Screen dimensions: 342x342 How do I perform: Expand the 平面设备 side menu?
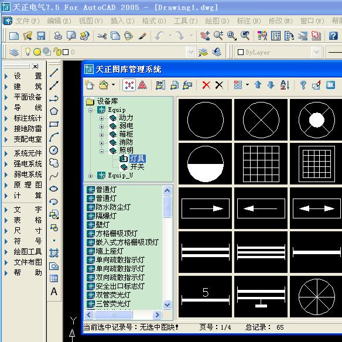click(x=28, y=97)
